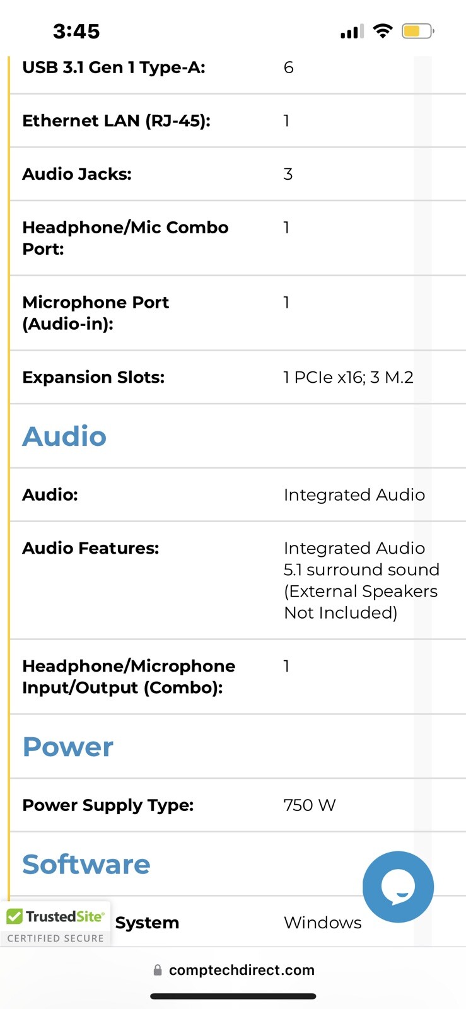Viewport: 466px width, 1009px height.
Task: Tap the 3:45 clock in status bar
Action: (x=76, y=31)
